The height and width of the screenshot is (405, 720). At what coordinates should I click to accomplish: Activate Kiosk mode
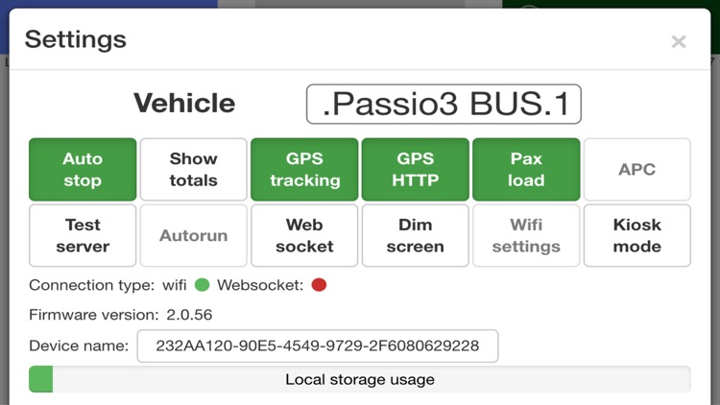[636, 235]
